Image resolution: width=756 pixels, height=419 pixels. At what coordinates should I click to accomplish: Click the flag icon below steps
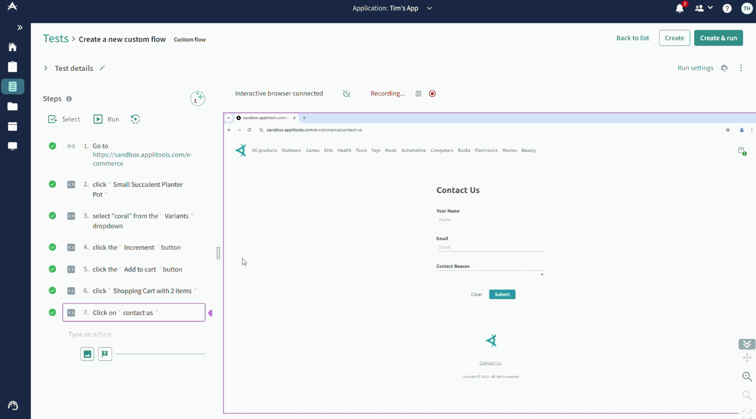(105, 354)
